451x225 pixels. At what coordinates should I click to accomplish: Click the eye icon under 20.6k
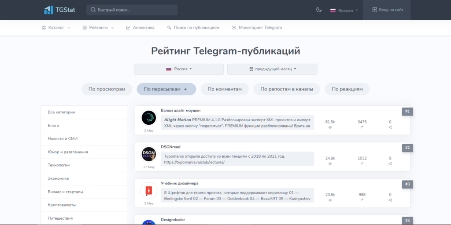pyautogui.click(x=330, y=200)
